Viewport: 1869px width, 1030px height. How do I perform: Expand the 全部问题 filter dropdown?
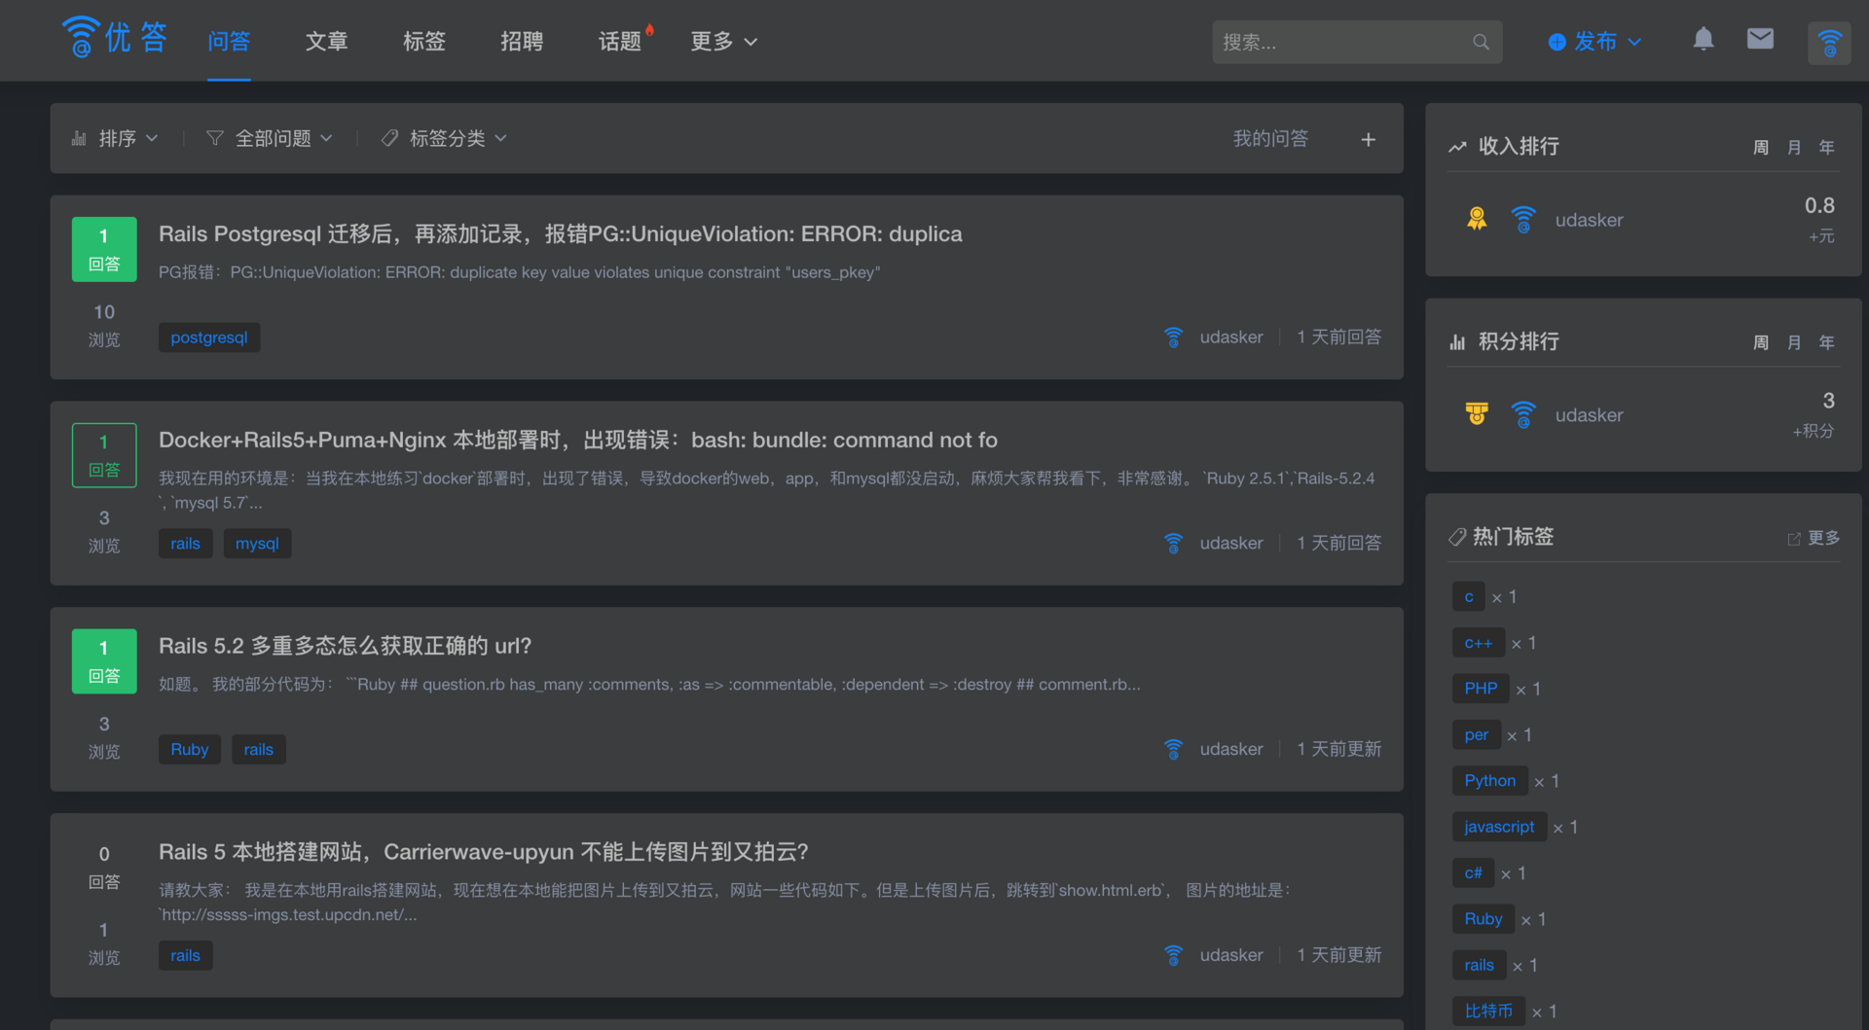coord(270,139)
